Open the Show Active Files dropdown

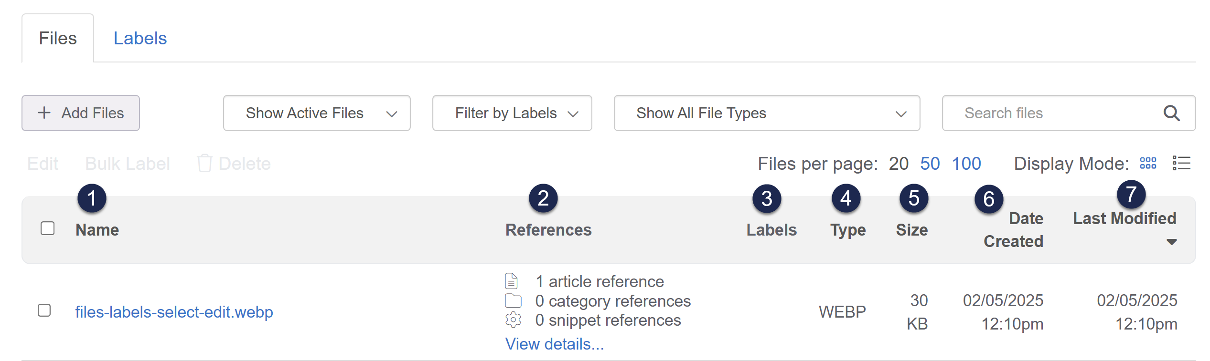pyautogui.click(x=316, y=113)
